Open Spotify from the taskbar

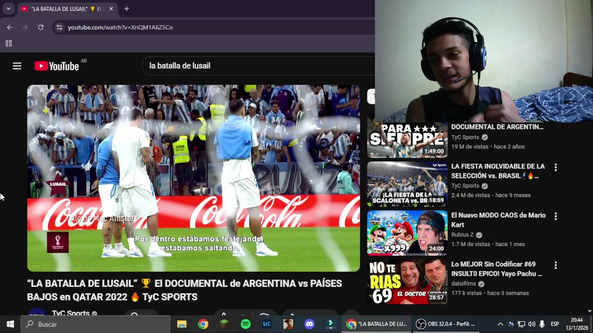(x=246, y=324)
